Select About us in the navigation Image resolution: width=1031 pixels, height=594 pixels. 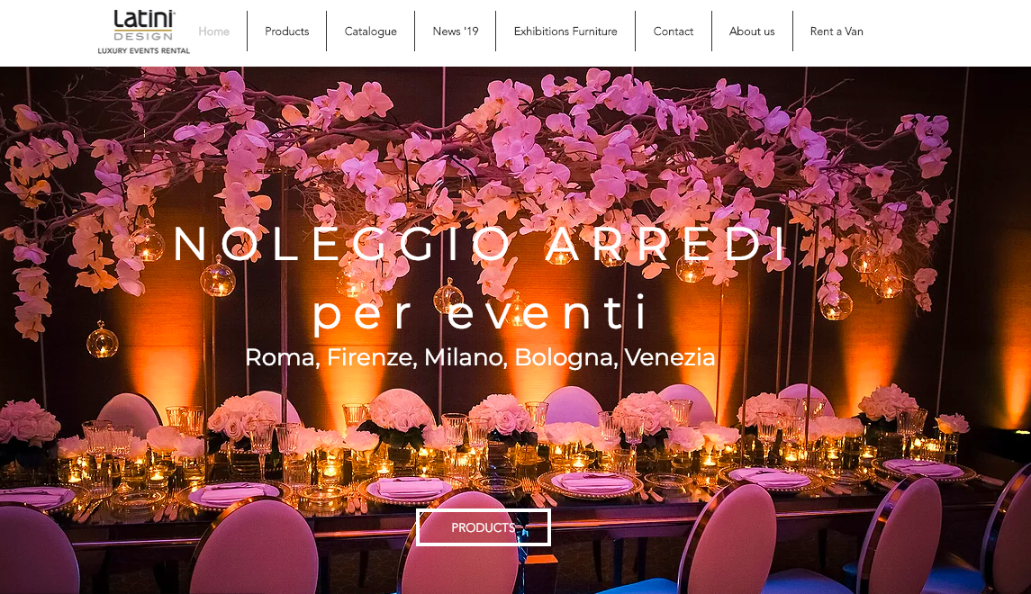[x=752, y=31]
